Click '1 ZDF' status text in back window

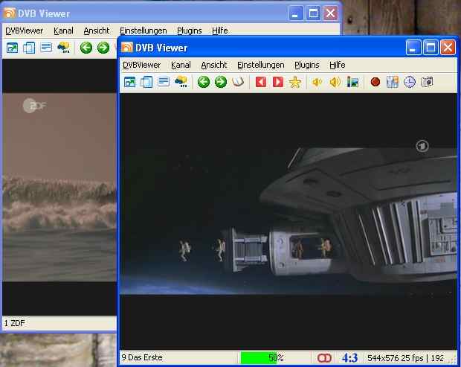tap(15, 323)
